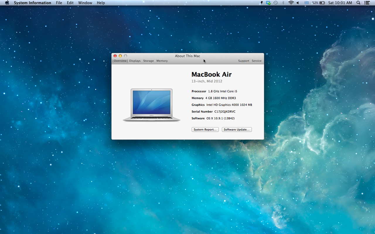Click the "13-inch, Mid 2012" model text
This screenshot has height=234, width=375.
207,81
